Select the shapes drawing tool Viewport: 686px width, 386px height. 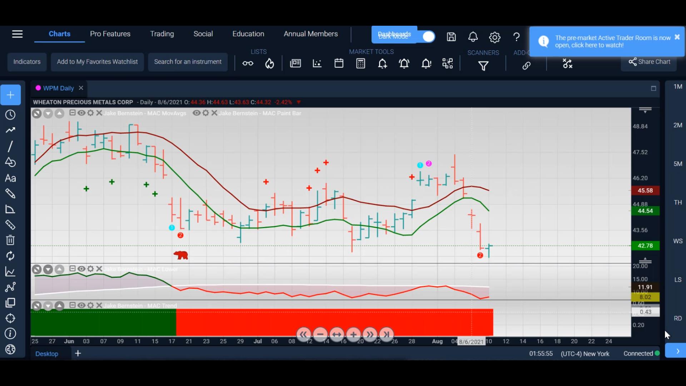[x=10, y=162]
